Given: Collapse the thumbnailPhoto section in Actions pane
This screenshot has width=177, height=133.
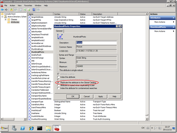Looking at the screenshot, I should (x=173, y=27).
